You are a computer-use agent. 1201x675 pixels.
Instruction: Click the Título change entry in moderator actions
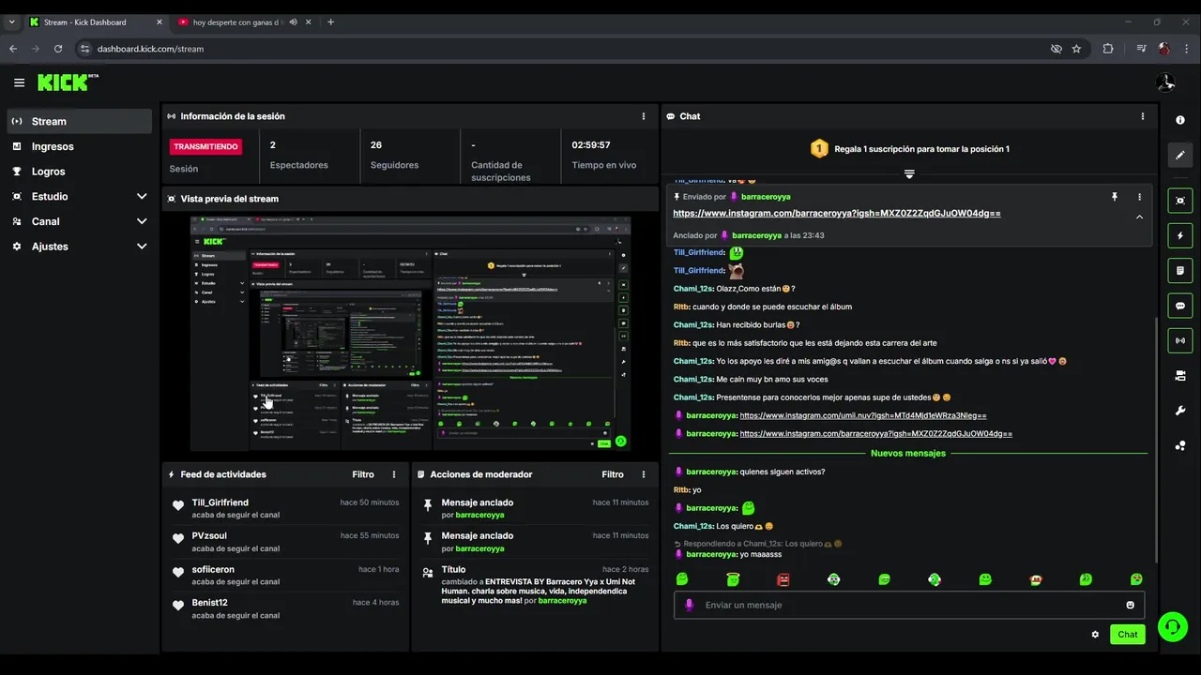point(535,584)
